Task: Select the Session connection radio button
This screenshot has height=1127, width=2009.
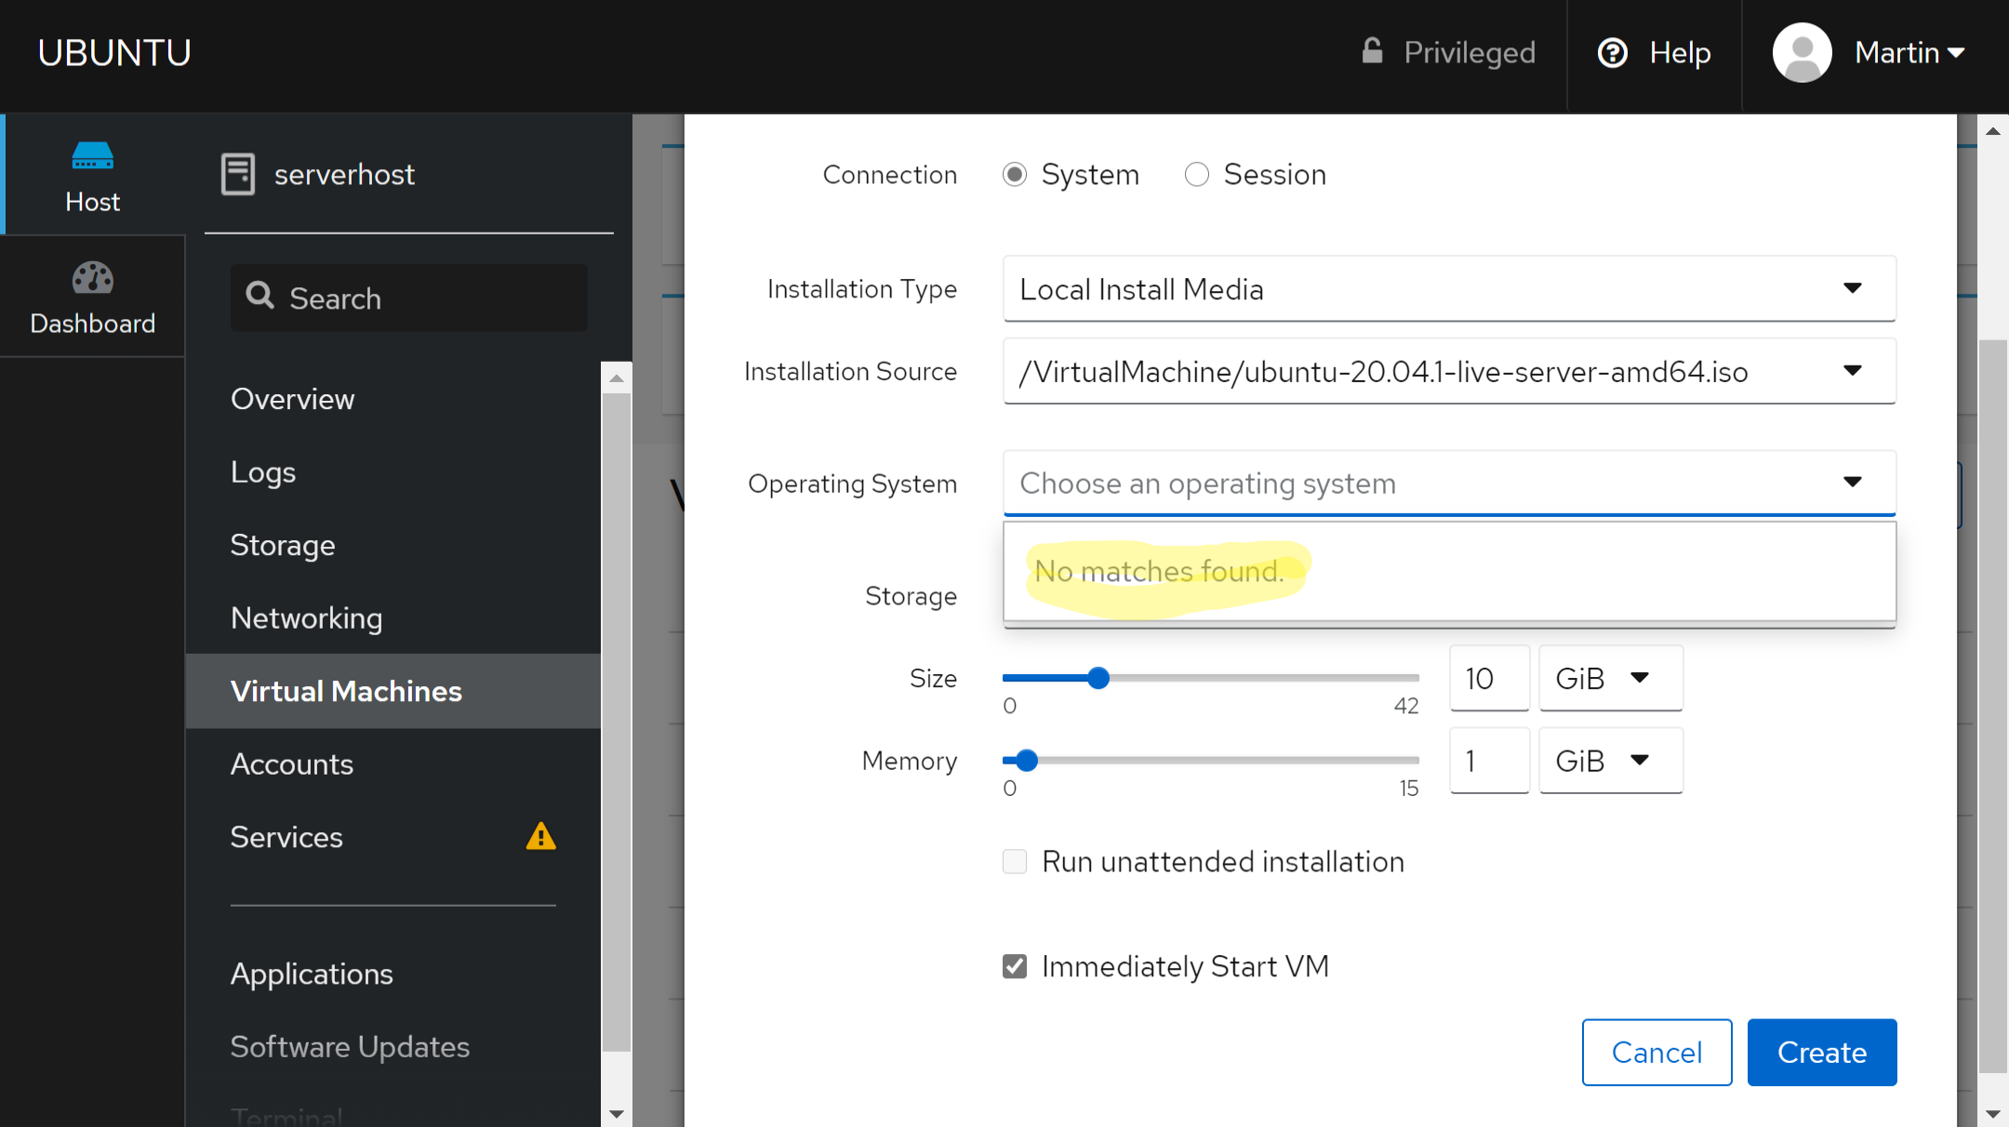Action: 1196,175
